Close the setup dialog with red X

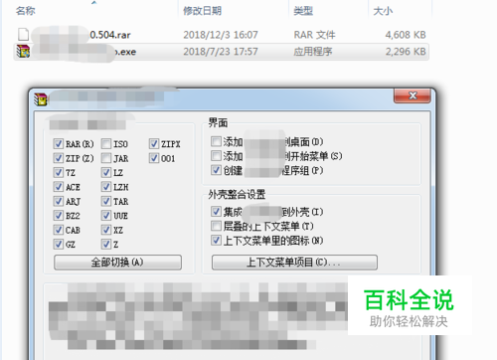point(413,95)
